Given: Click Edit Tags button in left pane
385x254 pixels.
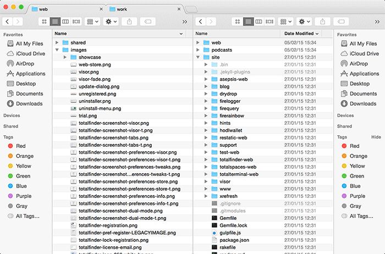Looking at the screenshot, I should [148, 21].
